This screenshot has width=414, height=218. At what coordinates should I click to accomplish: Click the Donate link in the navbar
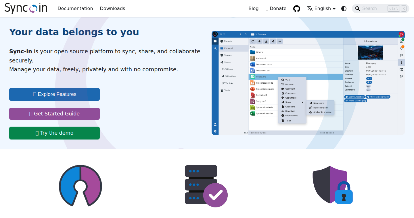276,9
